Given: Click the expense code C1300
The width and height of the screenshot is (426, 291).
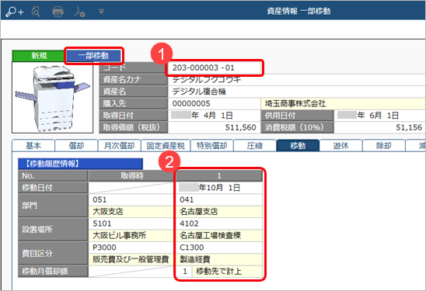Looking at the screenshot, I should tap(219, 248).
